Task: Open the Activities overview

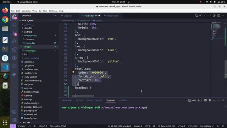Action: pos(7,2)
